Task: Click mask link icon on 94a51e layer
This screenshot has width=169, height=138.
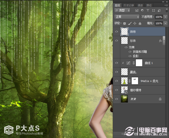Action: (130, 81)
